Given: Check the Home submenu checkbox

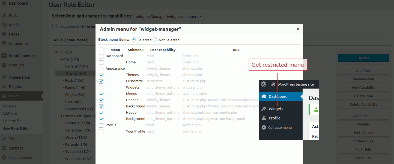Looking at the screenshot, I should 101,62.
